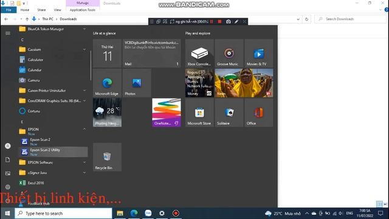This screenshot has width=389, height=219.
Task: Jump to the letter C app group
Action: point(22,40)
